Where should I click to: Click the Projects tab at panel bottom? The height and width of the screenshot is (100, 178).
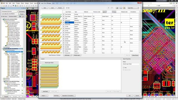tap(6, 97)
